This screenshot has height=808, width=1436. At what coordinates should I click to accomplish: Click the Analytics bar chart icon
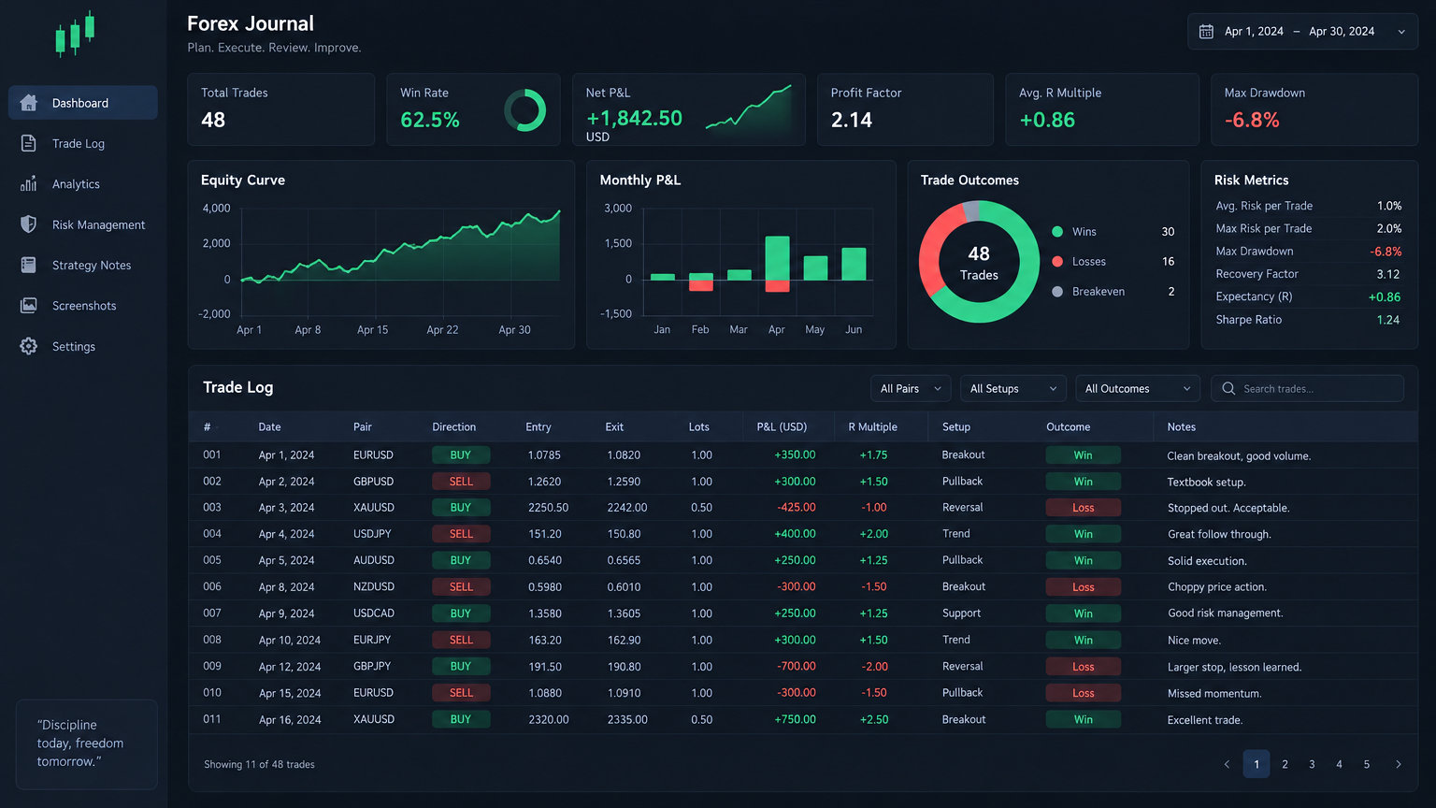[29, 184]
